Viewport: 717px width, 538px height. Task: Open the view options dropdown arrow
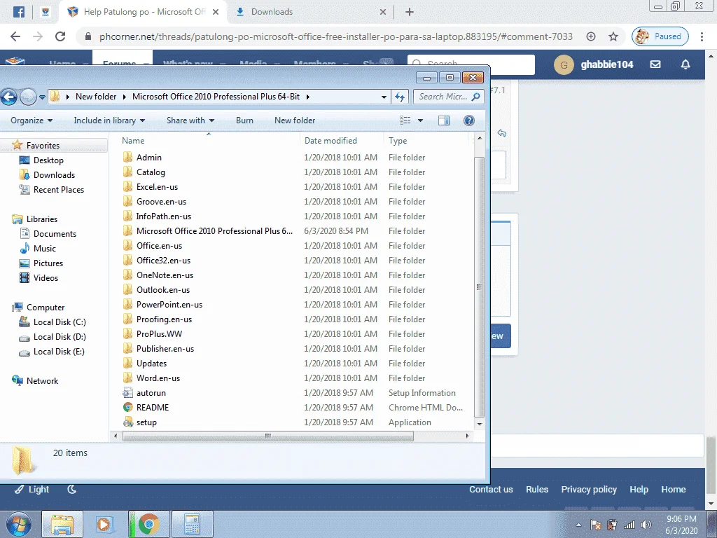pyautogui.click(x=420, y=120)
